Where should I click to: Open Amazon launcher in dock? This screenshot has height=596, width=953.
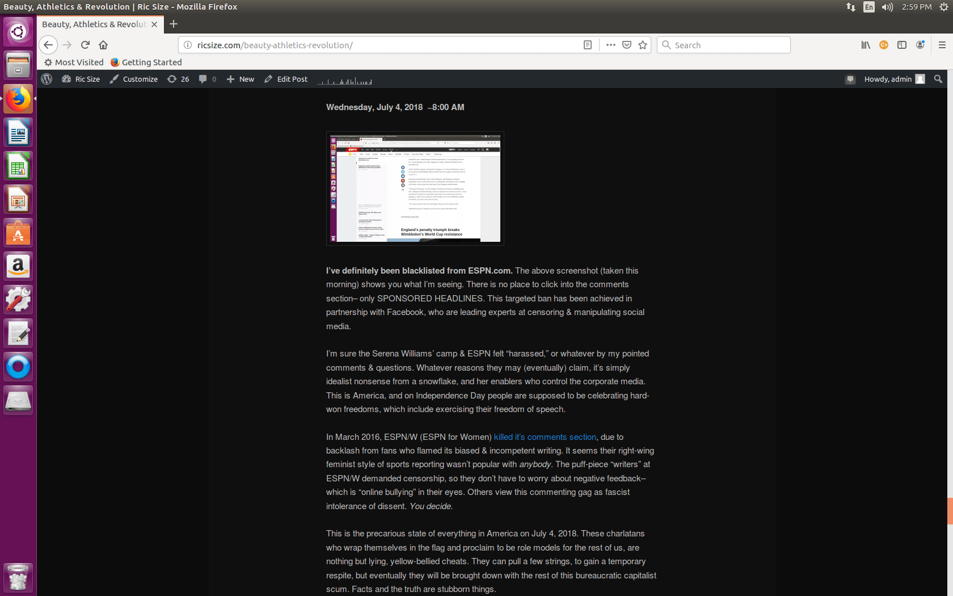[18, 266]
